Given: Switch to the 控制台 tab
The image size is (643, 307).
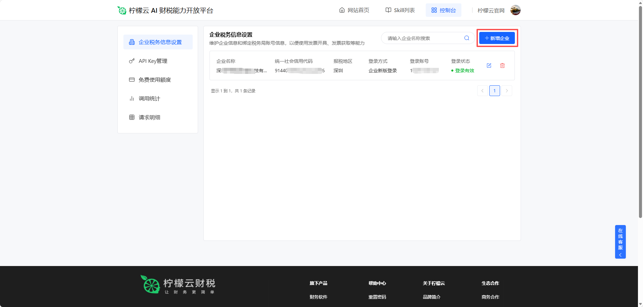Looking at the screenshot, I should (444, 10).
